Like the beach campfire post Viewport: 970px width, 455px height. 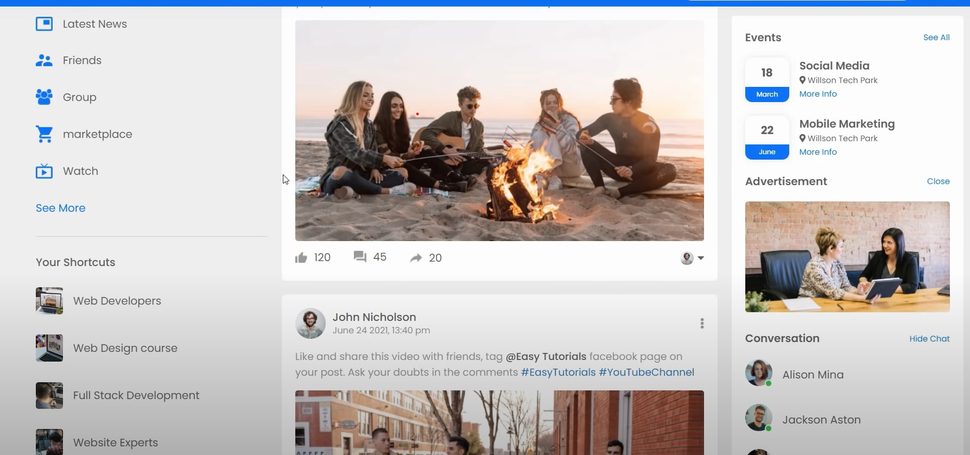[x=301, y=257]
